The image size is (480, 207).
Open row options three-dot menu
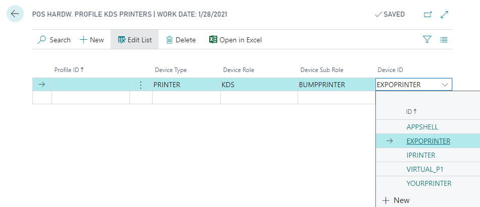tap(141, 85)
